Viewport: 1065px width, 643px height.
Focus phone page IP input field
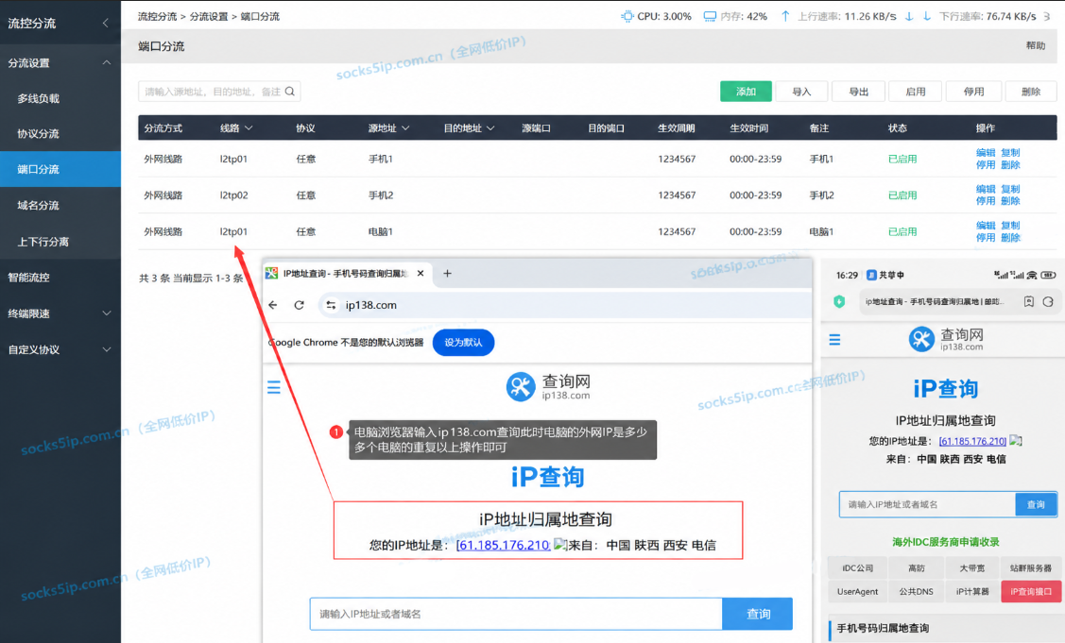pyautogui.click(x=928, y=504)
